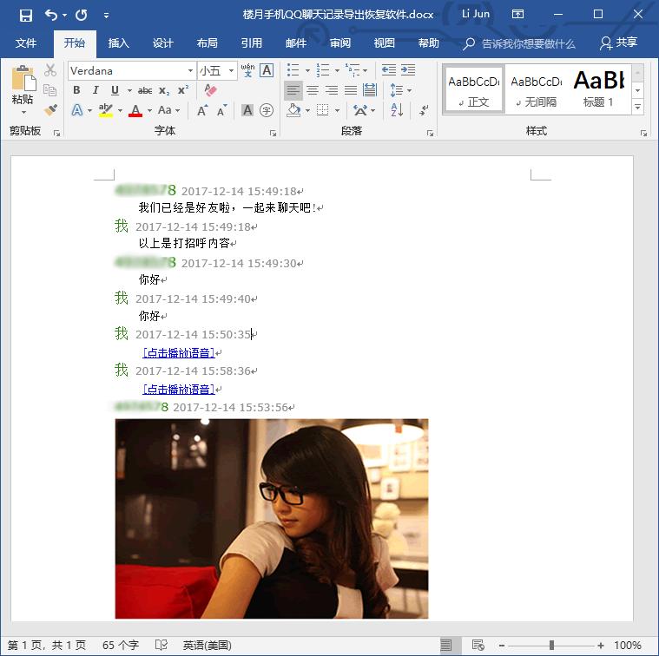Image resolution: width=659 pixels, height=656 pixels.
Task: Toggle Italic formatting
Action: tap(96, 90)
